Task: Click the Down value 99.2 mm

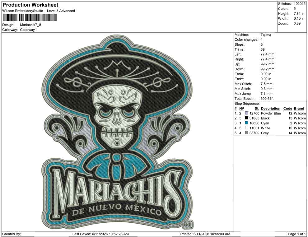Action: point(267,69)
